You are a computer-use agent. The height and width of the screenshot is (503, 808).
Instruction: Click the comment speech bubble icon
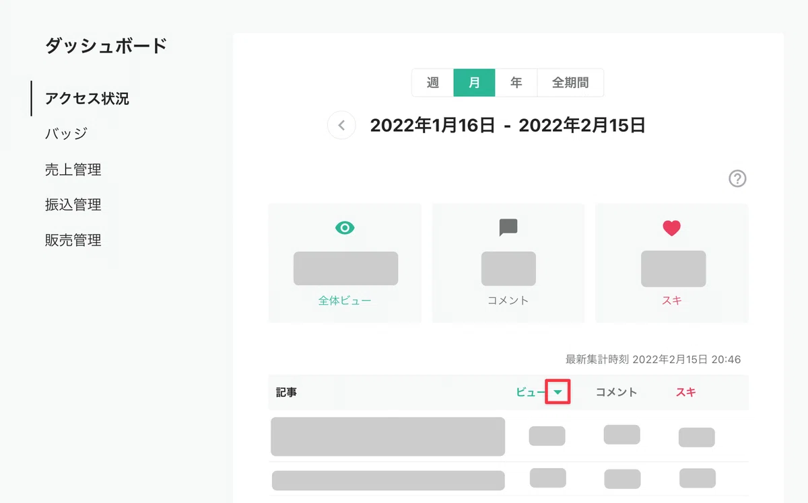508,228
